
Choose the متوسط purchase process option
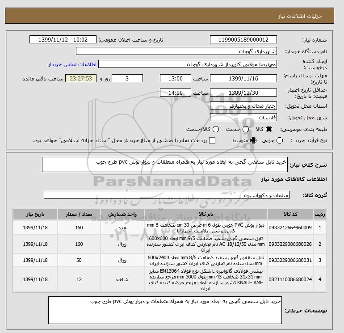[253, 140]
